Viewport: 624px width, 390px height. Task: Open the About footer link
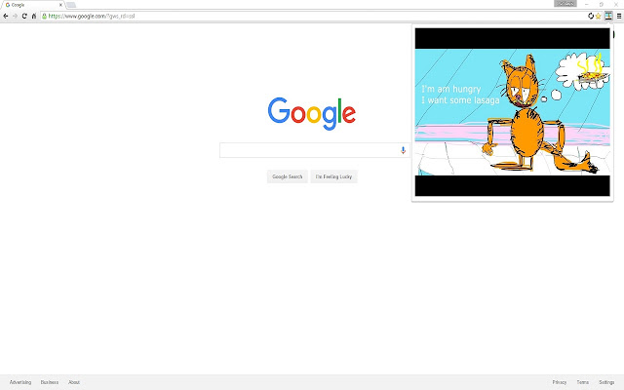pyautogui.click(x=74, y=382)
